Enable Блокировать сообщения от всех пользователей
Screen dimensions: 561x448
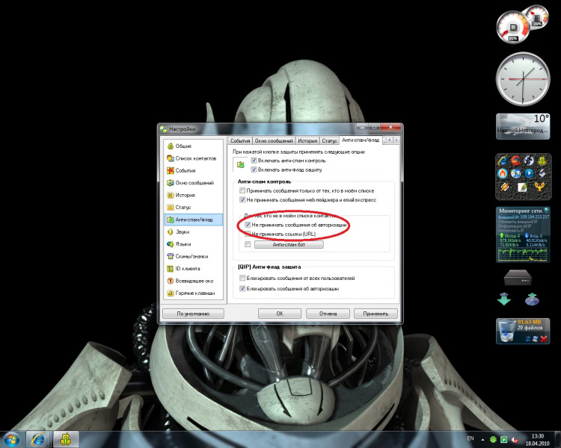242,278
